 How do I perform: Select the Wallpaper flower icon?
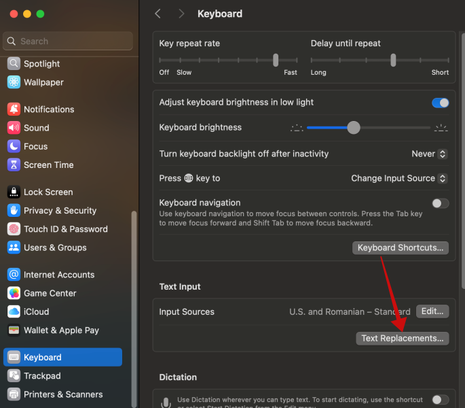click(x=14, y=82)
